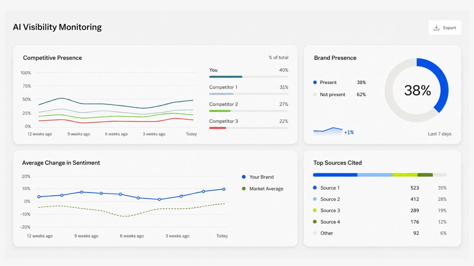Click the '176' count for Source 4
474x266 pixels.
pyautogui.click(x=415, y=222)
